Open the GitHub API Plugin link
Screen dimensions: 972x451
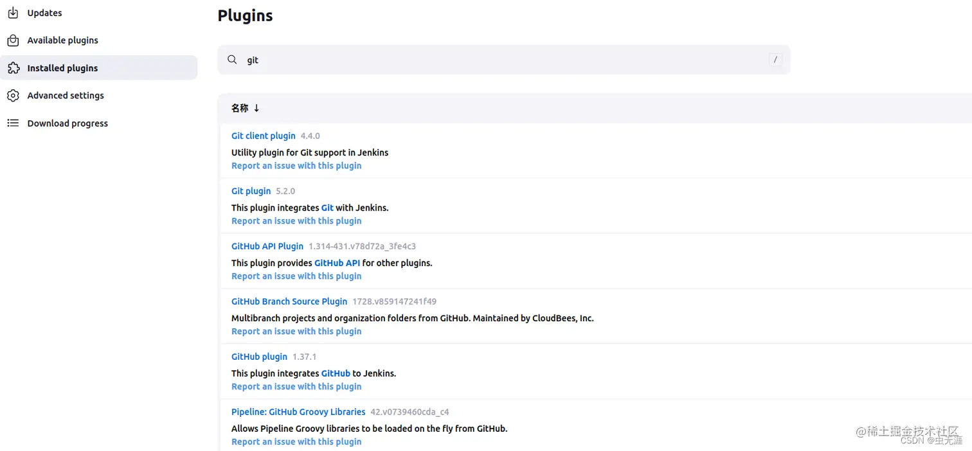(x=267, y=246)
